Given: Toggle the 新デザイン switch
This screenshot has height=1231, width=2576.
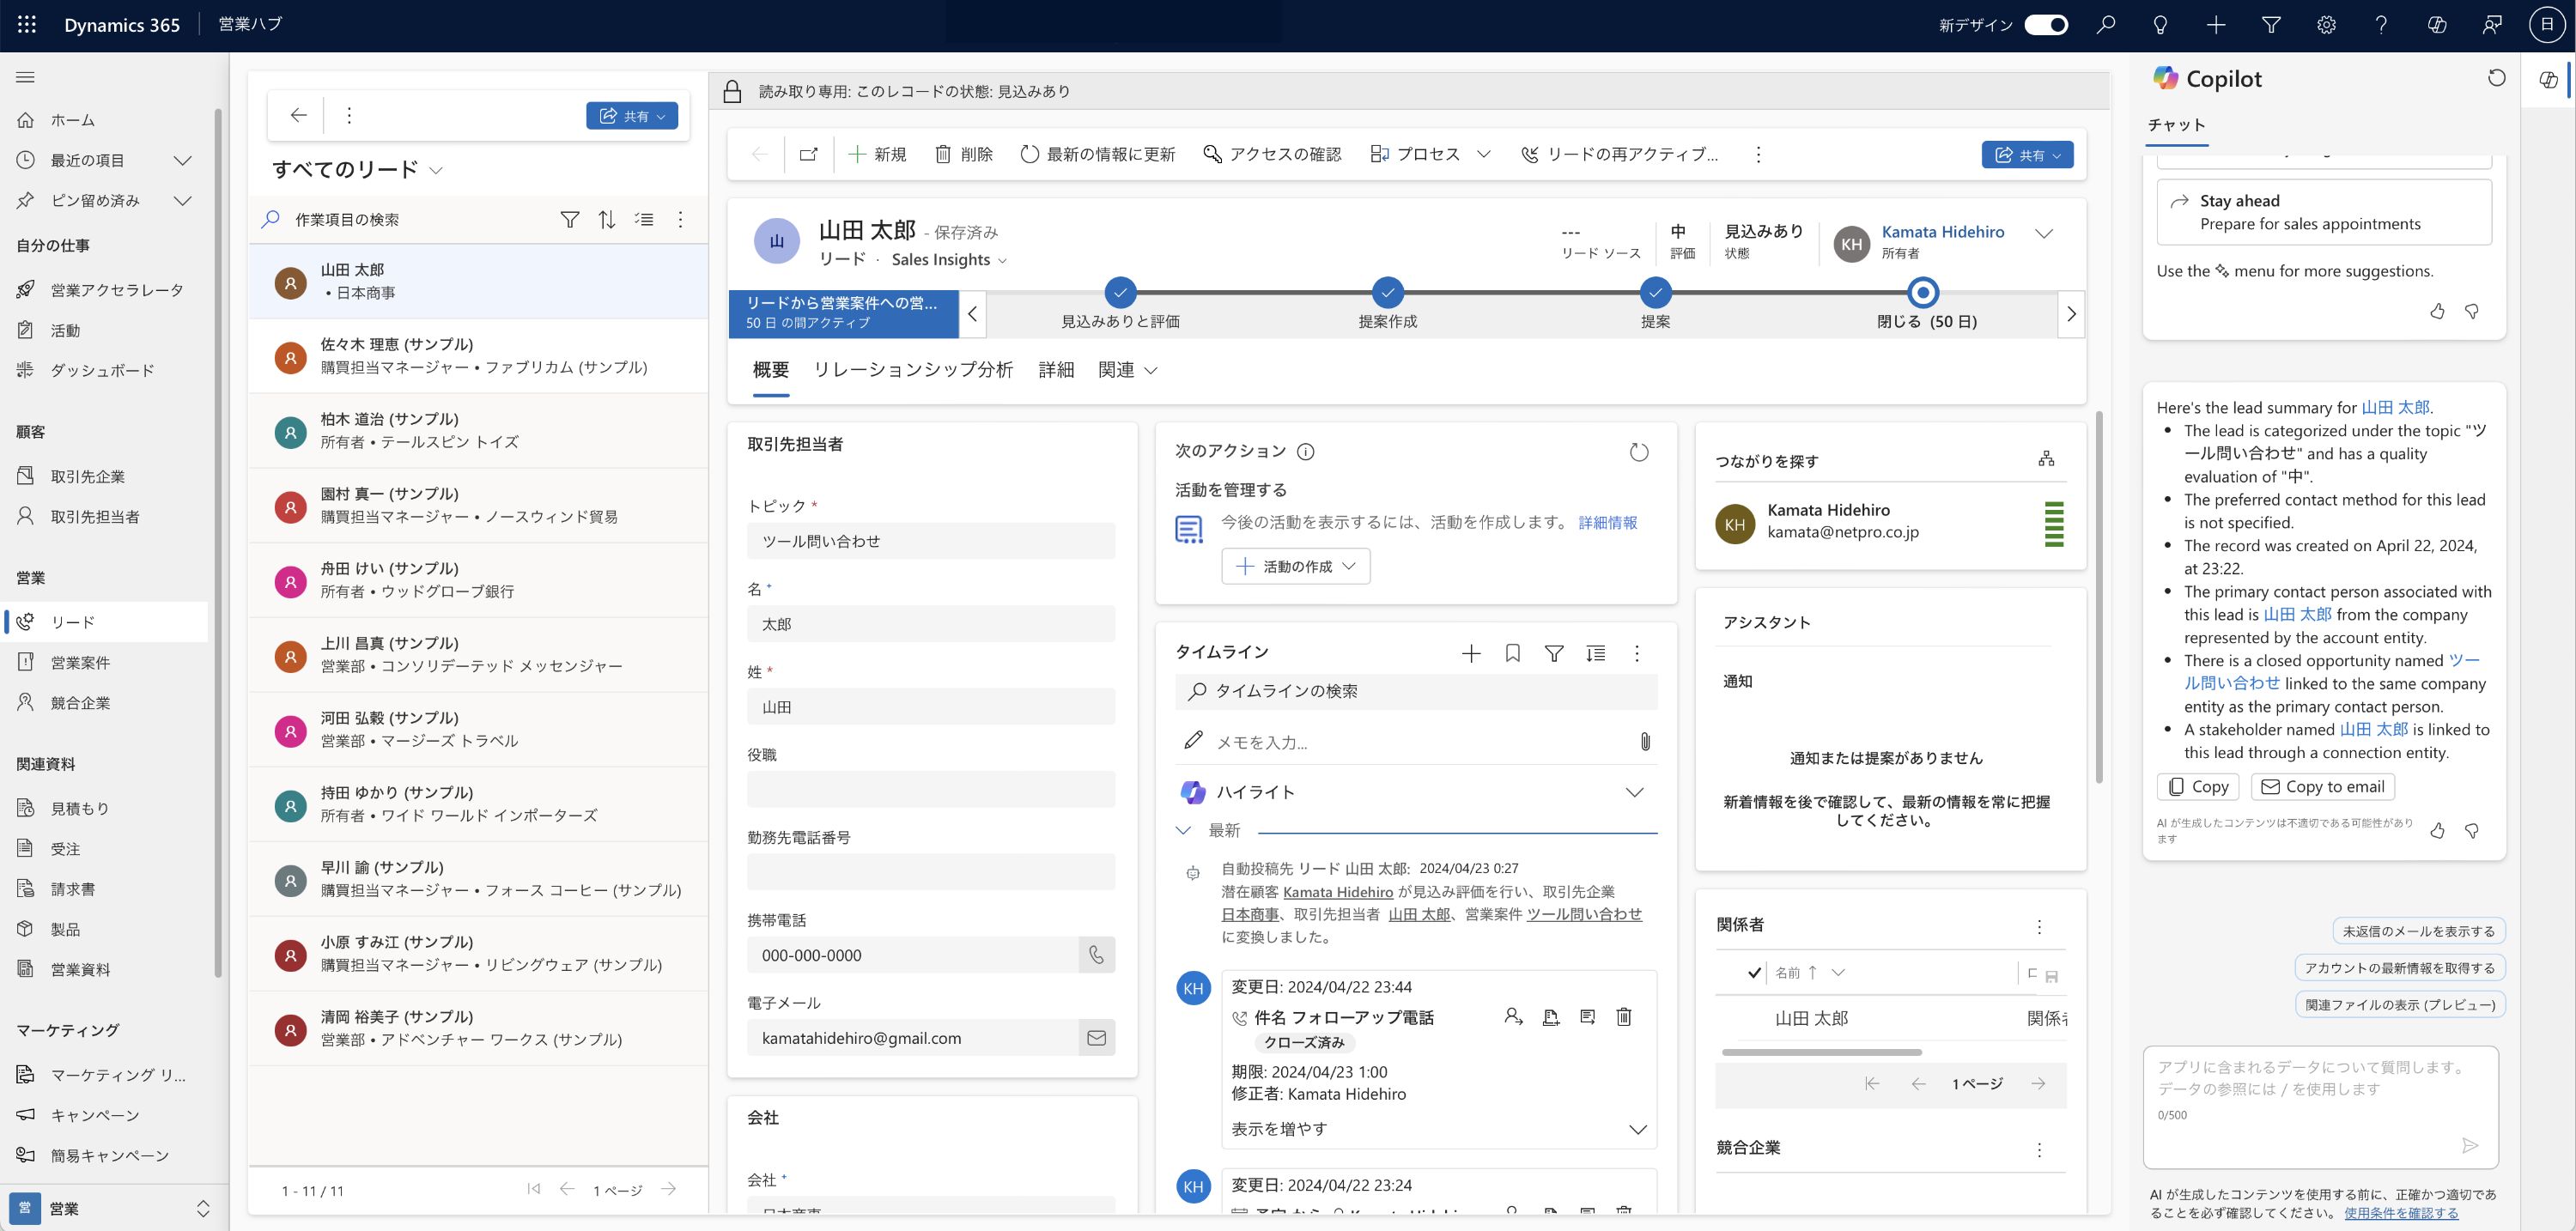Looking at the screenshot, I should pos(2046,25).
